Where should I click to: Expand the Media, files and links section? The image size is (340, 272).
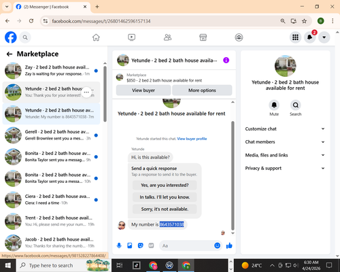(x=285, y=155)
